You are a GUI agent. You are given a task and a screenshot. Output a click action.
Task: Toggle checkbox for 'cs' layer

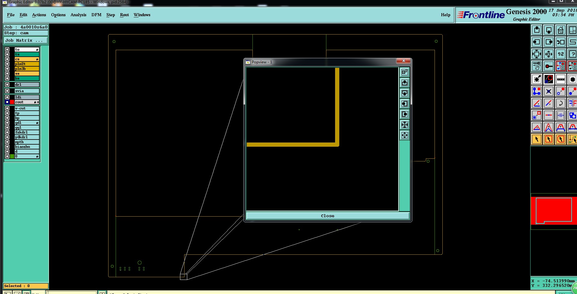coord(7,59)
